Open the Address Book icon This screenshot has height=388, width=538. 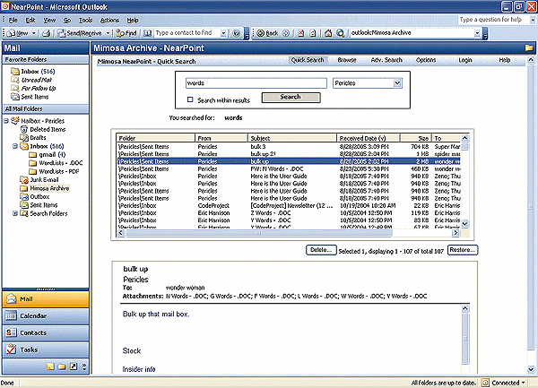148,33
